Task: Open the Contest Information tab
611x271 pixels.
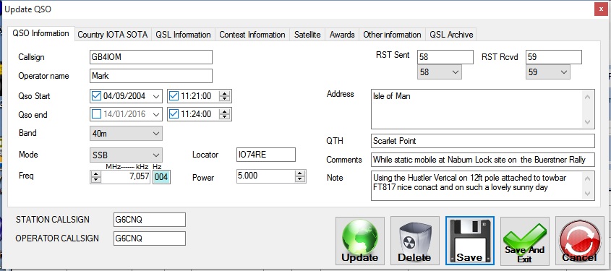Action: click(x=252, y=35)
